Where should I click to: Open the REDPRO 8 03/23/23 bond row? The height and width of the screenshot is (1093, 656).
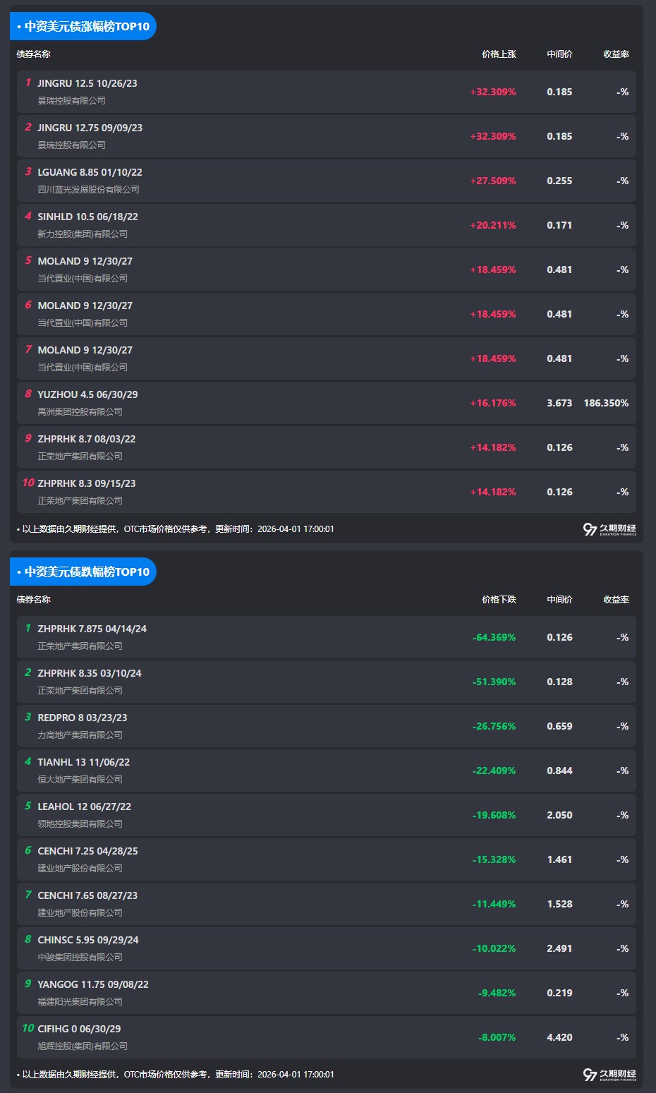coord(83,718)
